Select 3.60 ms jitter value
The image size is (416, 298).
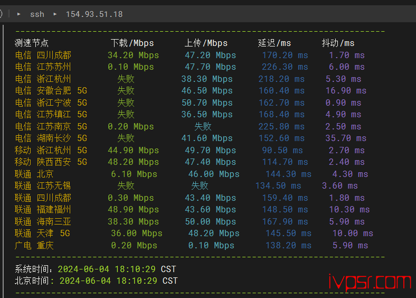(x=340, y=186)
